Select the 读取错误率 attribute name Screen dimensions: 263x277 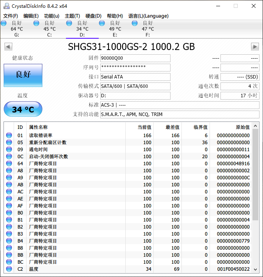point(41,136)
